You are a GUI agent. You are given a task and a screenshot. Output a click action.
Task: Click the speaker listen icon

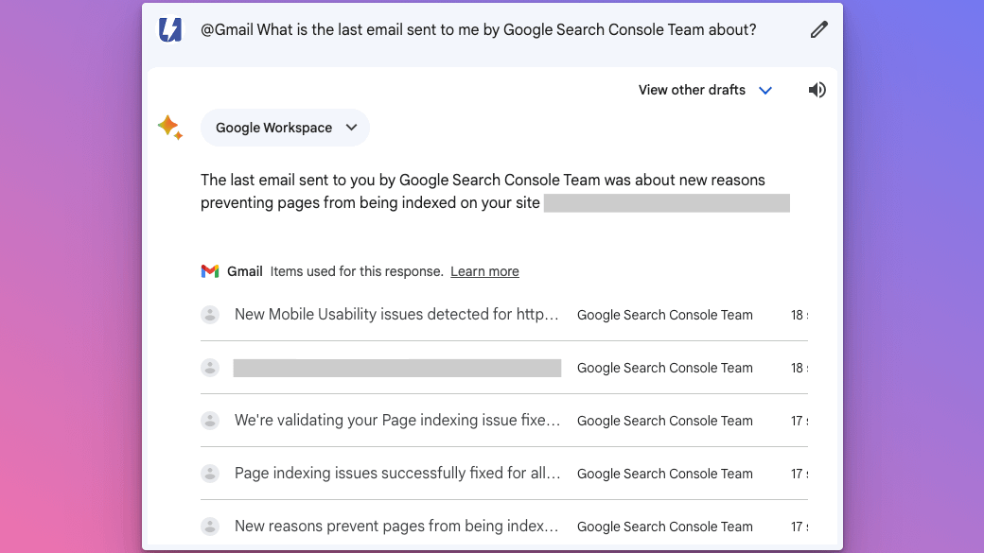tap(817, 90)
